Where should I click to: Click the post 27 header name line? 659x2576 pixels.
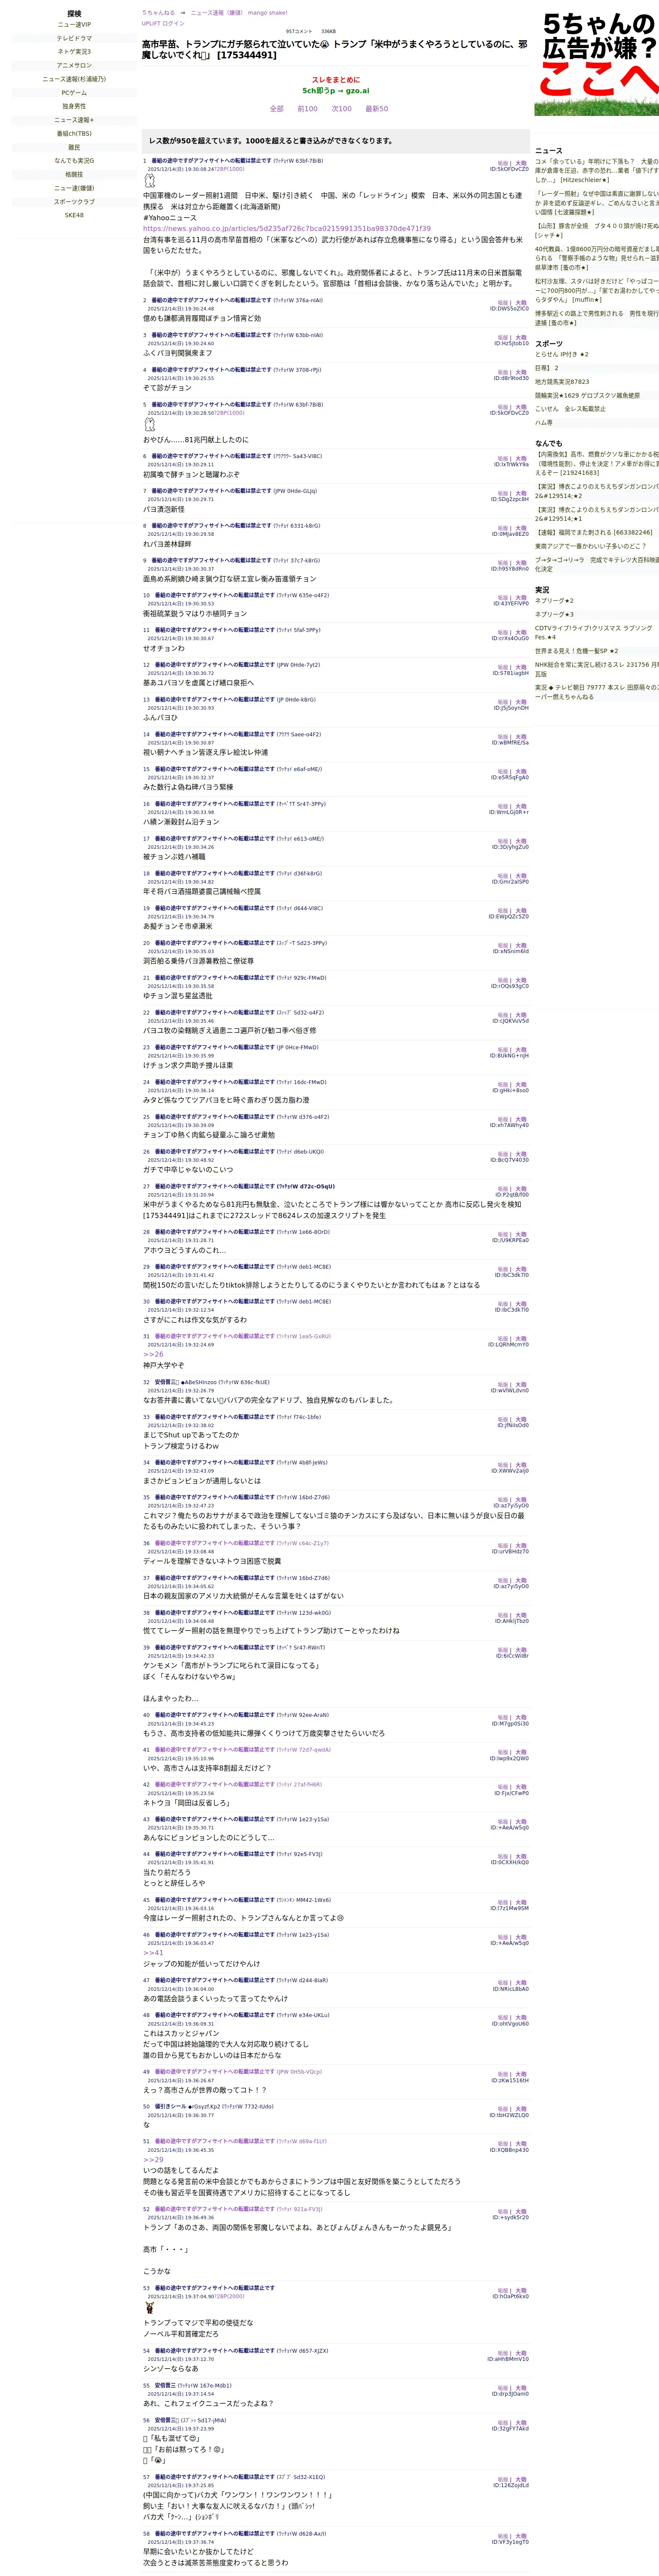(239, 1187)
